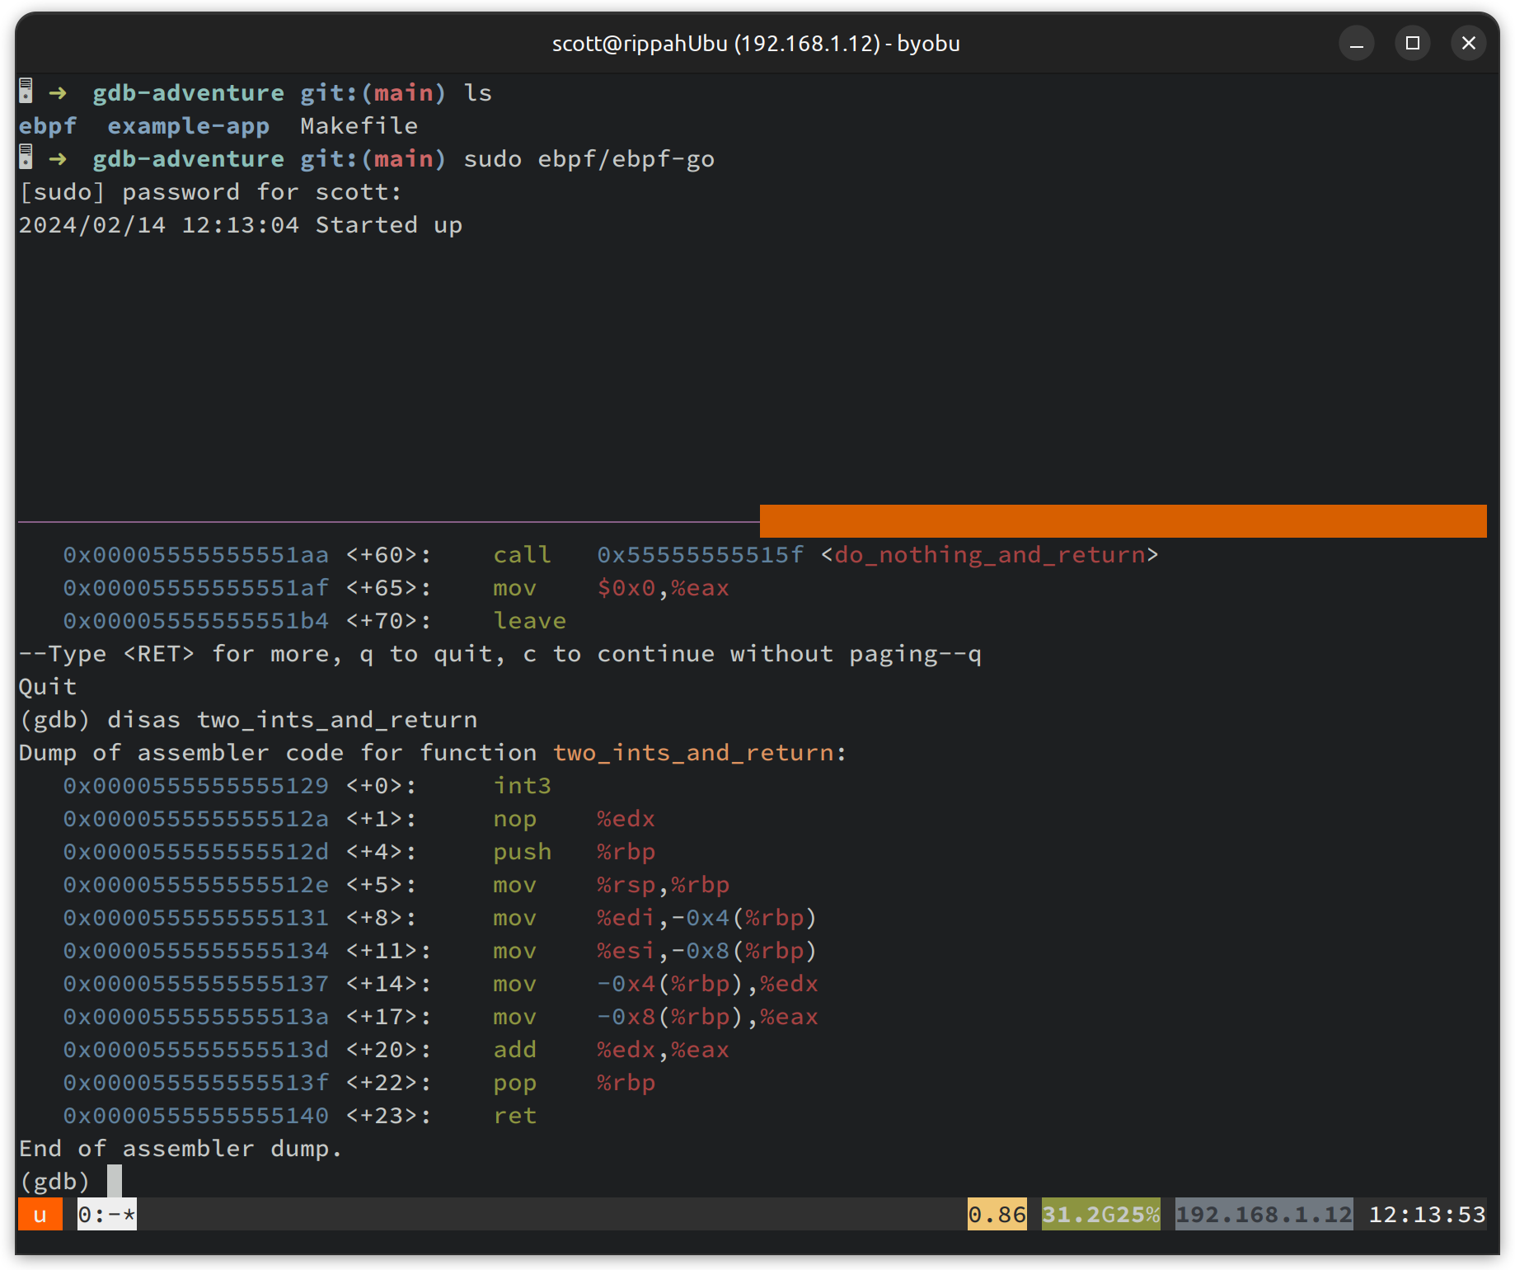The width and height of the screenshot is (1515, 1270).
Task: Click the cursor after the (gdb) prompt
Action: (115, 1181)
